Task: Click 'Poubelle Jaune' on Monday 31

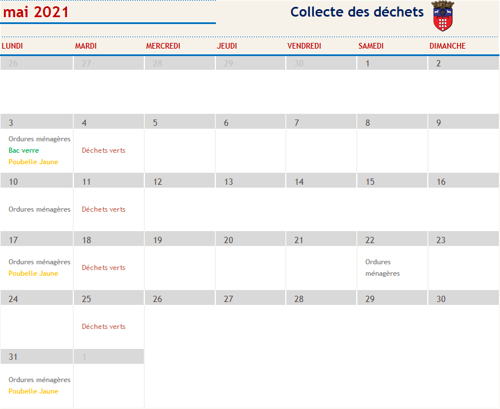Action: pyautogui.click(x=33, y=391)
